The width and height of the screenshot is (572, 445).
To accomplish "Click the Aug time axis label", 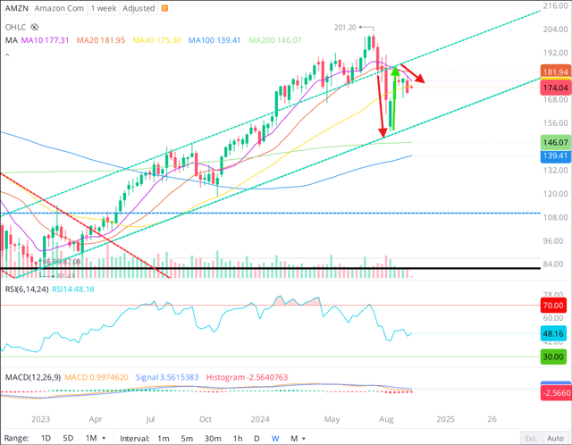I will click(386, 419).
